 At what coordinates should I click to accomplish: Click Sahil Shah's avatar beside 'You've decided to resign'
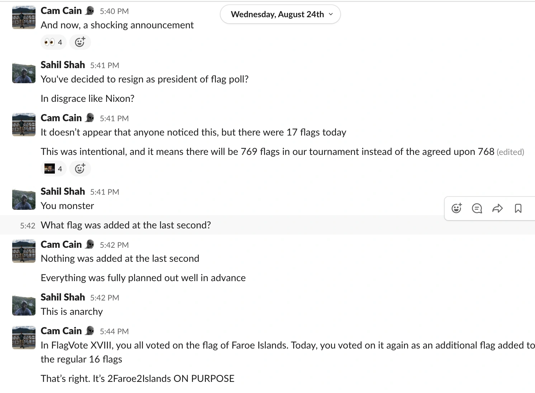tap(24, 73)
